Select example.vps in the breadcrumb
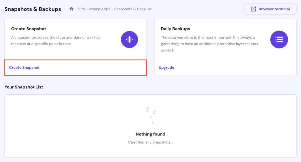Screen dimensions: 301x162 coord(99,9)
